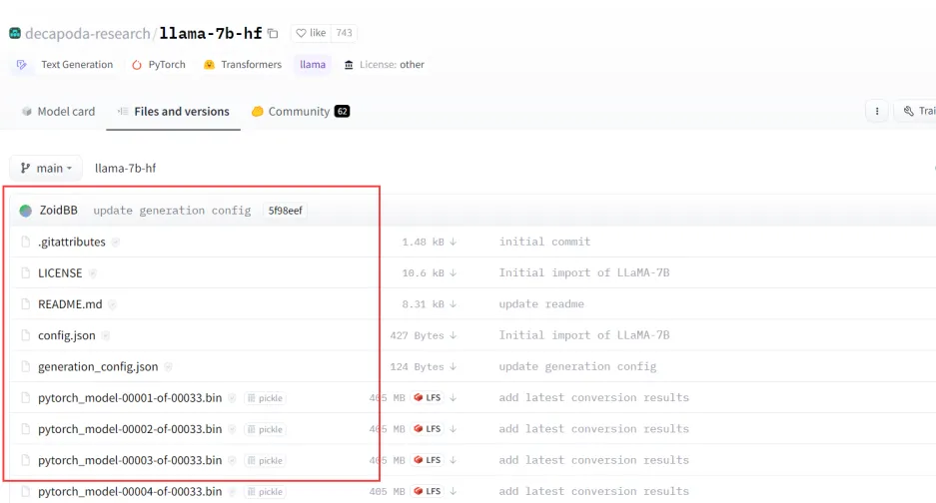This screenshot has width=936, height=503.
Task: Click the .gitattributes file icon
Action: point(25,242)
